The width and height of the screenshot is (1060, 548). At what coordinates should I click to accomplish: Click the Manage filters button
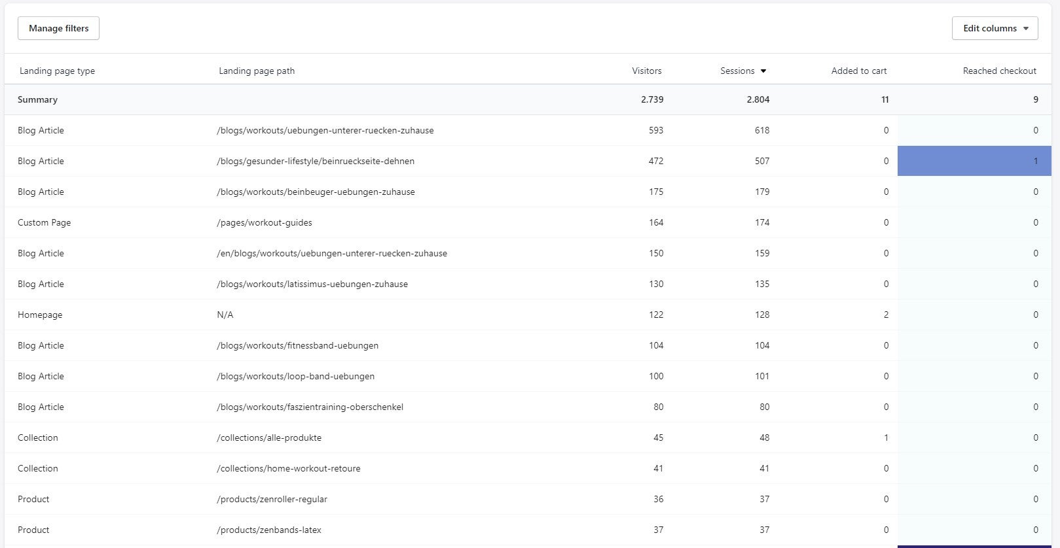[58, 28]
